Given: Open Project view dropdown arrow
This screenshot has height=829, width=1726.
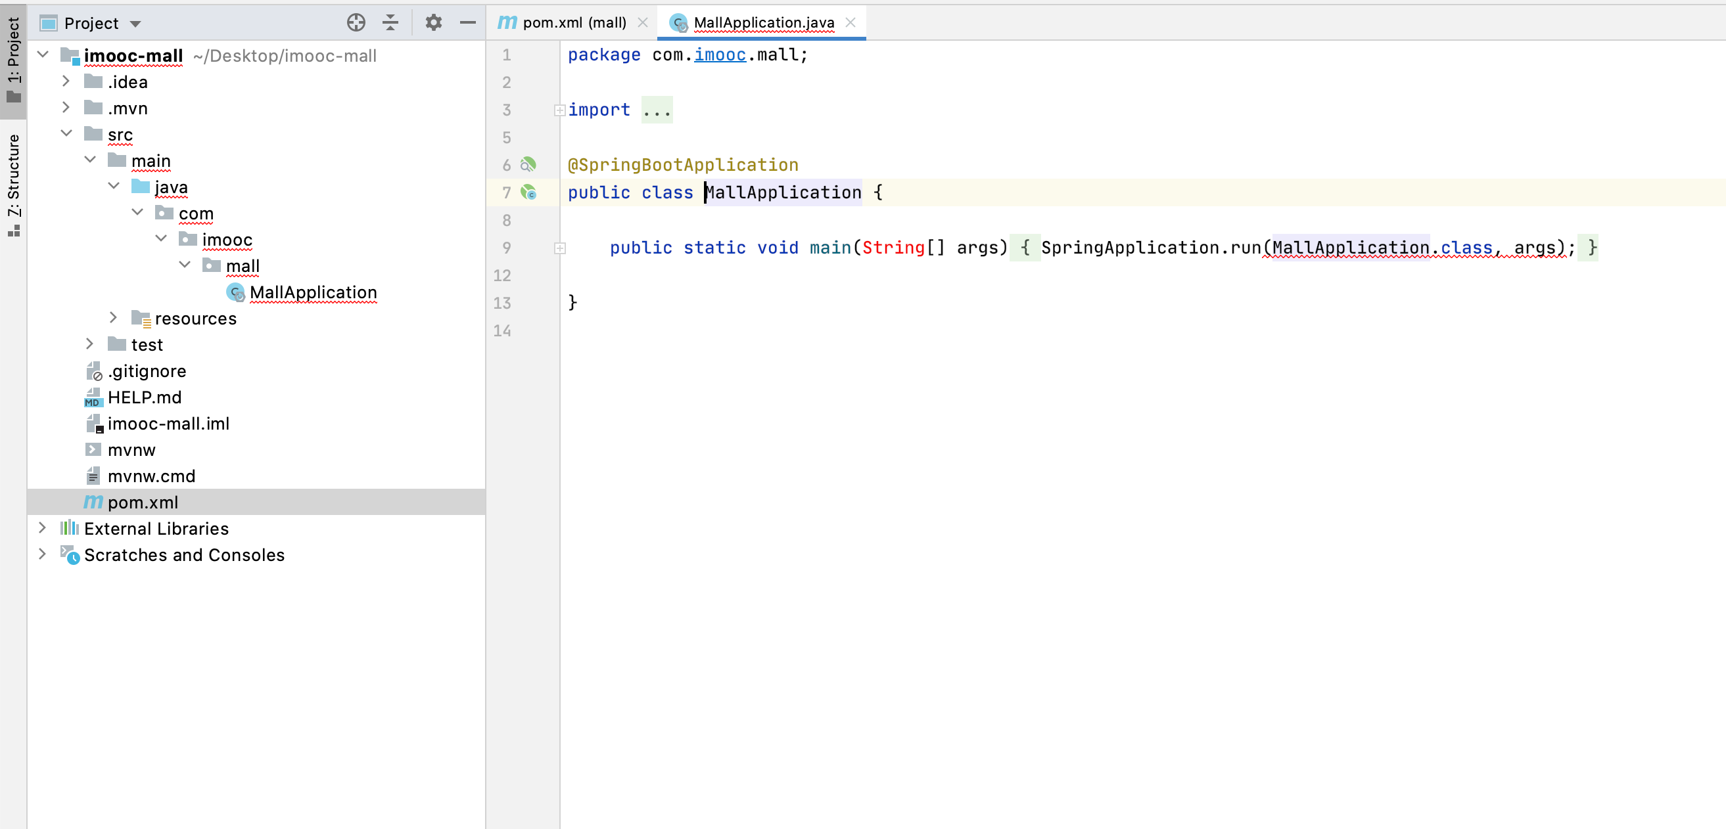Looking at the screenshot, I should [135, 24].
